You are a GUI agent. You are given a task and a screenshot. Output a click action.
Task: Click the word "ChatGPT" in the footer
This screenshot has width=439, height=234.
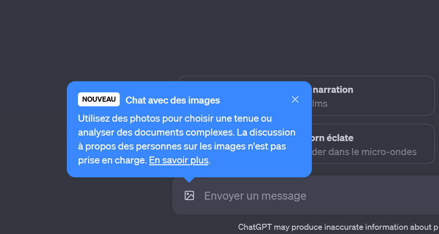click(x=255, y=227)
